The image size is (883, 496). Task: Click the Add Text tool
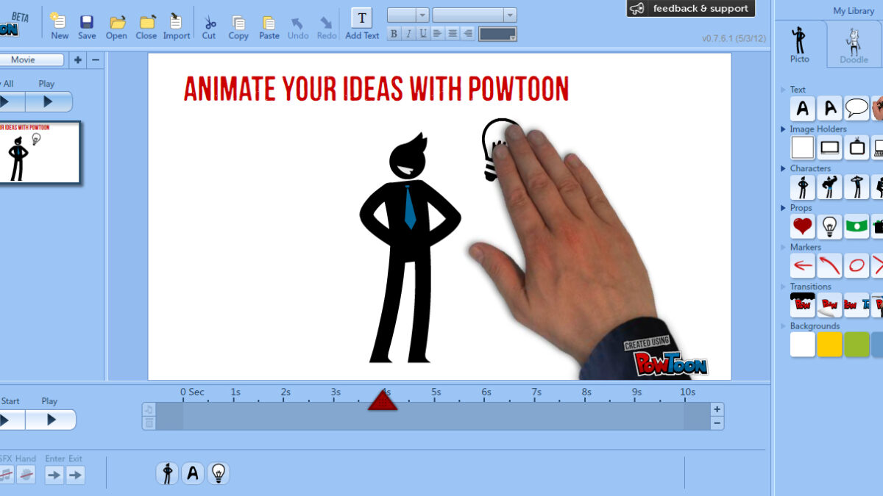[x=362, y=24]
